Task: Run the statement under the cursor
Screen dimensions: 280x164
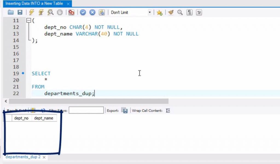Action: 40,12
